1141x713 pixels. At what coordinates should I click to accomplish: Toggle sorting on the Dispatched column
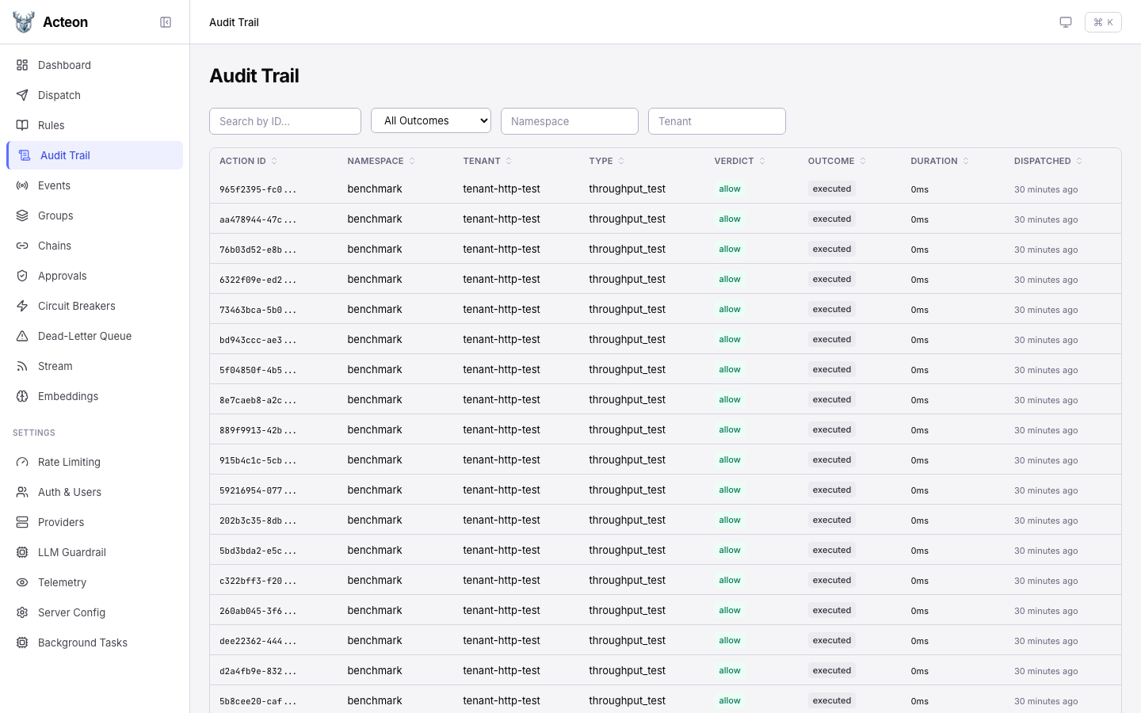(1048, 161)
